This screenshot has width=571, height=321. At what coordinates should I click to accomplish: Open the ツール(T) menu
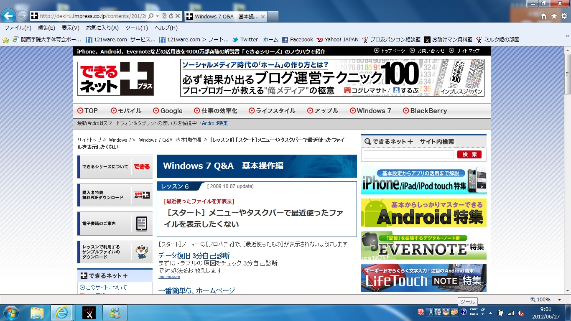(x=137, y=28)
